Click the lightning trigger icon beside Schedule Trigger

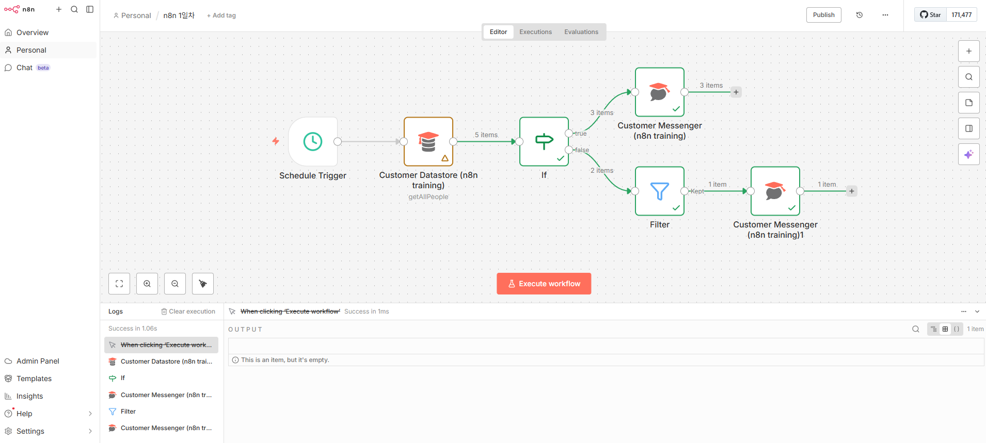pyautogui.click(x=276, y=141)
